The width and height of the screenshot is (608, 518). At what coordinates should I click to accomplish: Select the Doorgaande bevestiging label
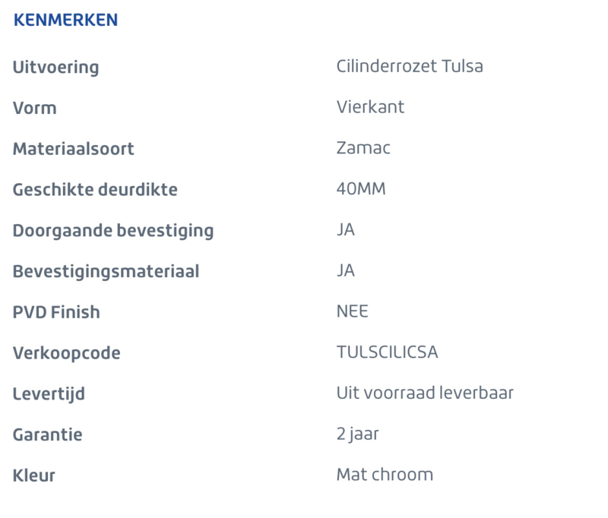113,231
